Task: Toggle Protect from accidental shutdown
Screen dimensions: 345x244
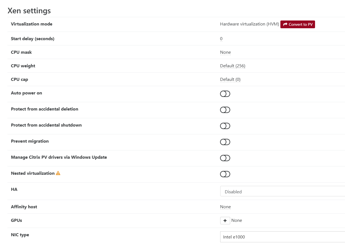Action: tap(225, 126)
